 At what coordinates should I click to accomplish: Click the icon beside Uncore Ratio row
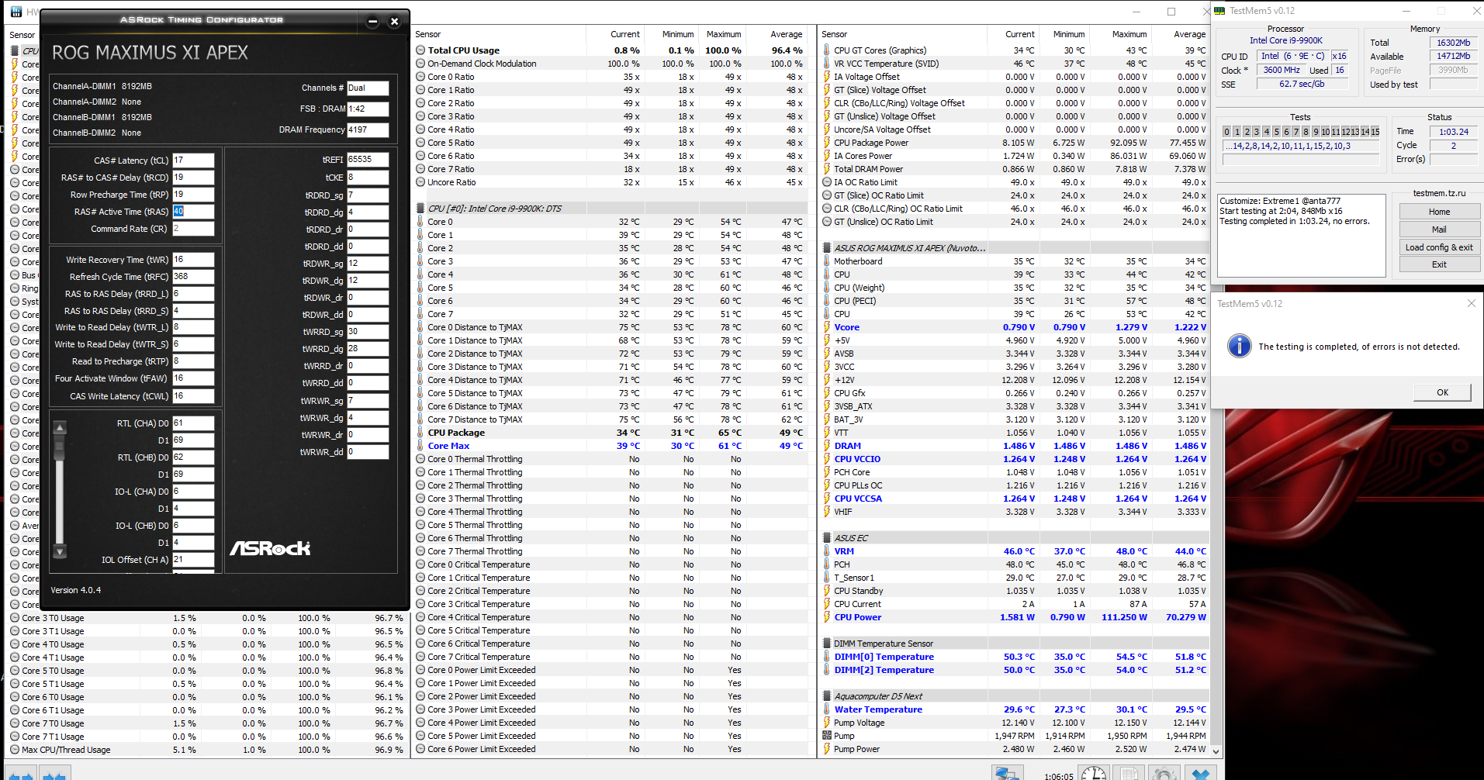coord(420,182)
